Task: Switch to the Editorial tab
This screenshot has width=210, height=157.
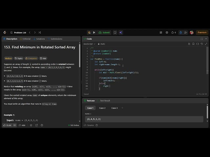Action: tap(25, 39)
